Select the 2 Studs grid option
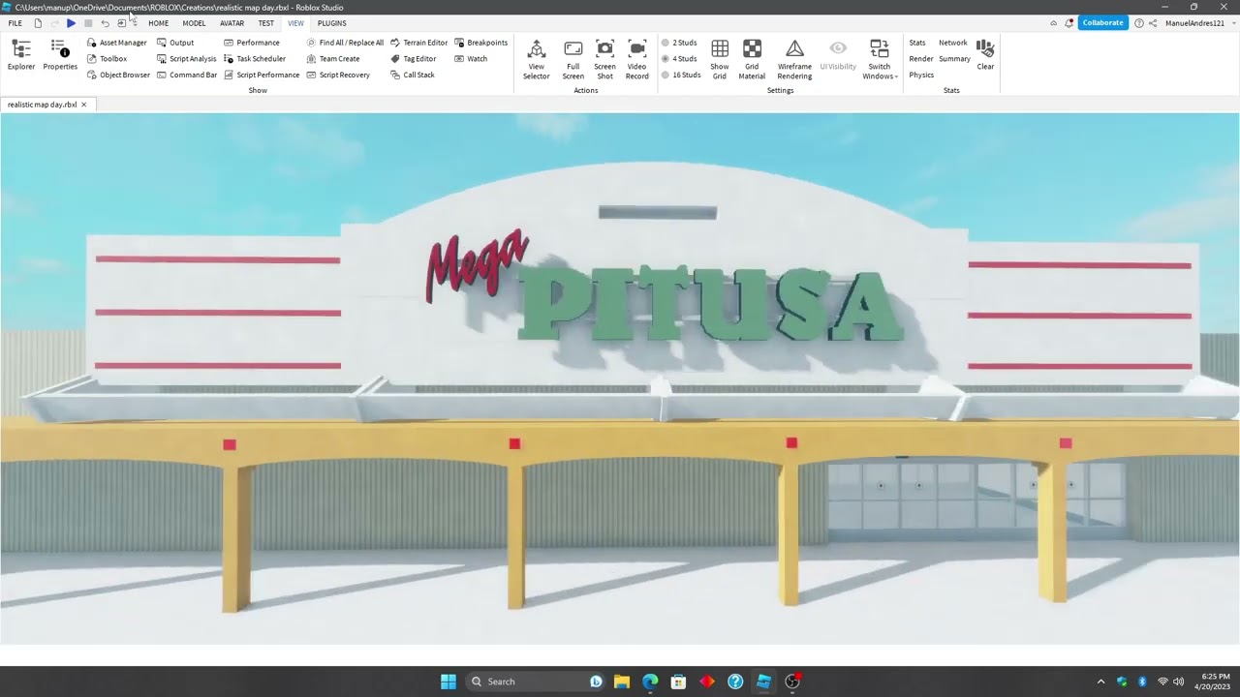Image resolution: width=1240 pixels, height=697 pixels. 679,43
